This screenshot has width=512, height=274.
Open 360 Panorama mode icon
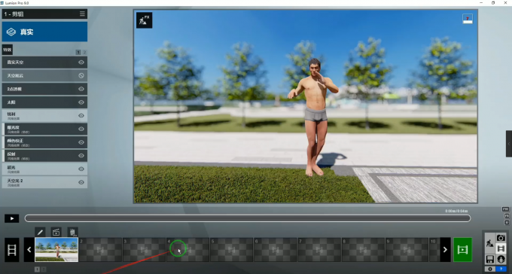coord(501,259)
